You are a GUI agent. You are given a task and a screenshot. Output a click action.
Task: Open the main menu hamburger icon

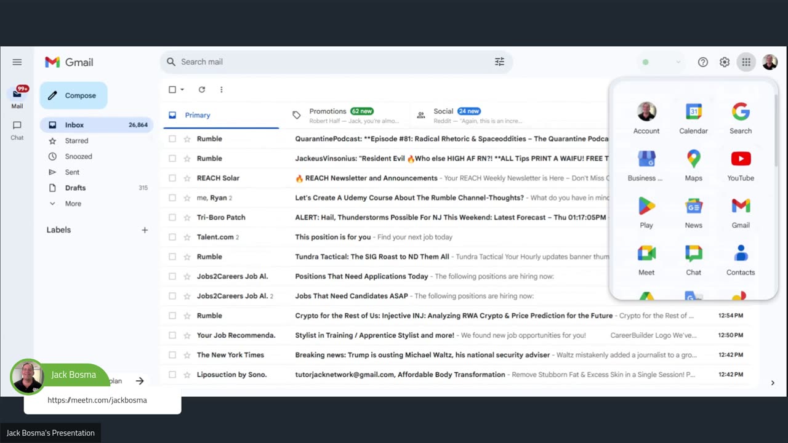(17, 62)
